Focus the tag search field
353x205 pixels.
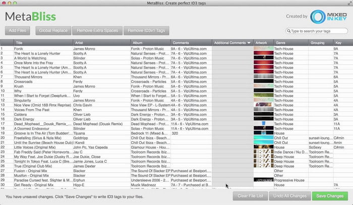point(317,31)
